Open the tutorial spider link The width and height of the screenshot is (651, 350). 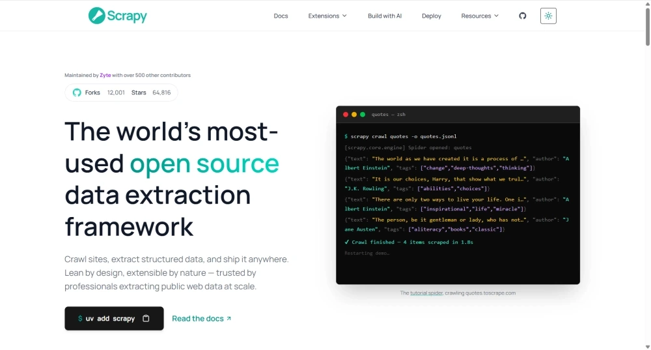click(x=426, y=293)
